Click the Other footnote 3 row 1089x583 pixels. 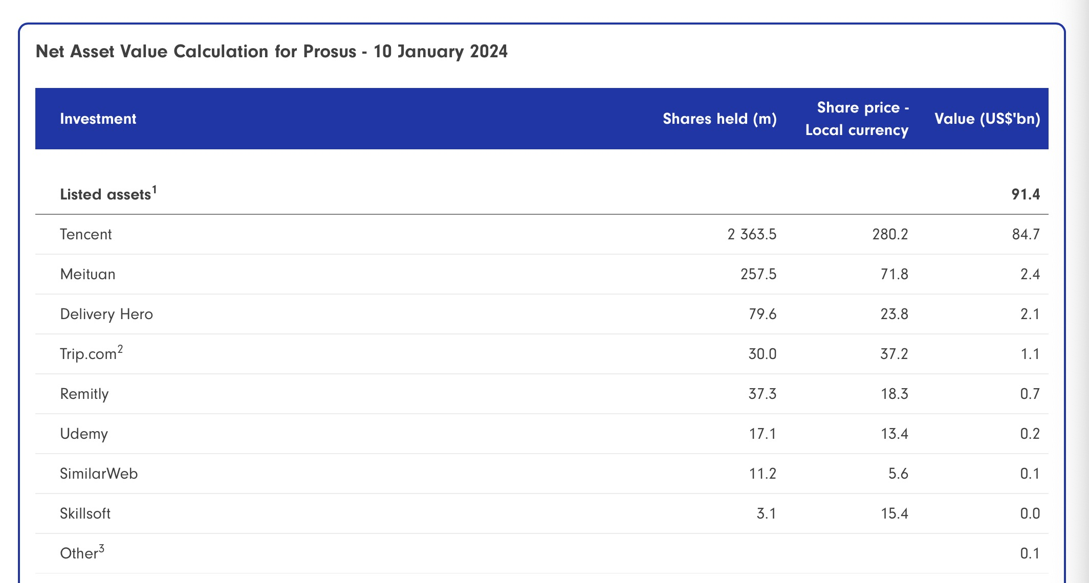pyautogui.click(x=82, y=553)
